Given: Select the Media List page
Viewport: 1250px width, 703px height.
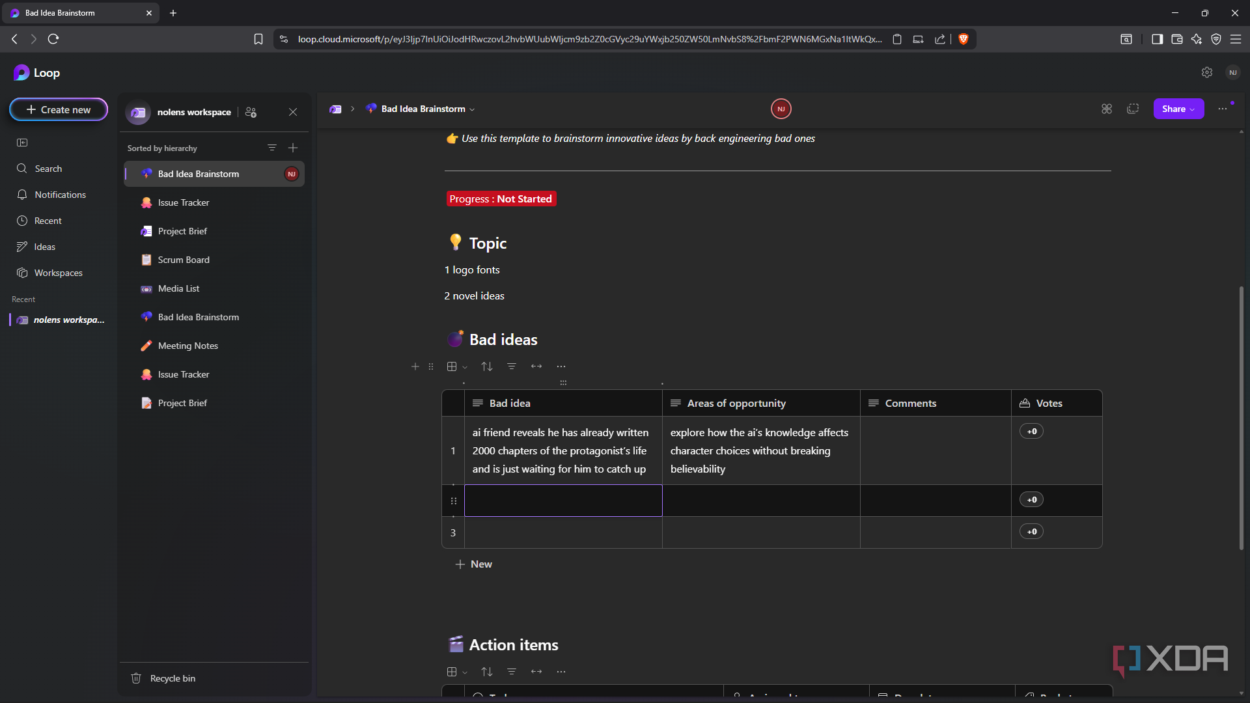Looking at the screenshot, I should coord(214,288).
